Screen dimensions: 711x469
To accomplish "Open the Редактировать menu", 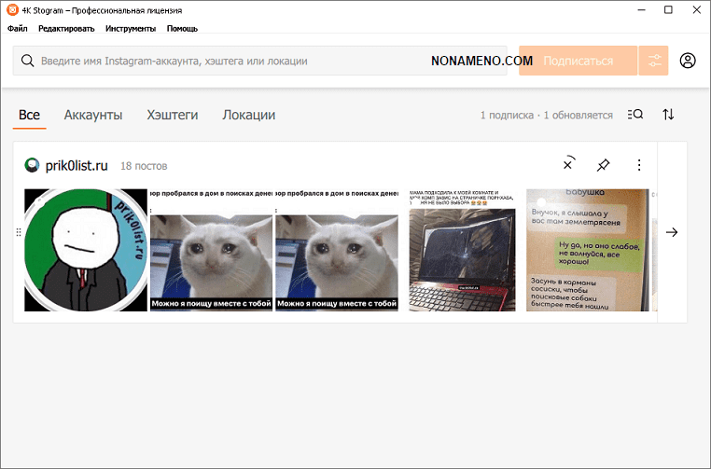I will (66, 28).
